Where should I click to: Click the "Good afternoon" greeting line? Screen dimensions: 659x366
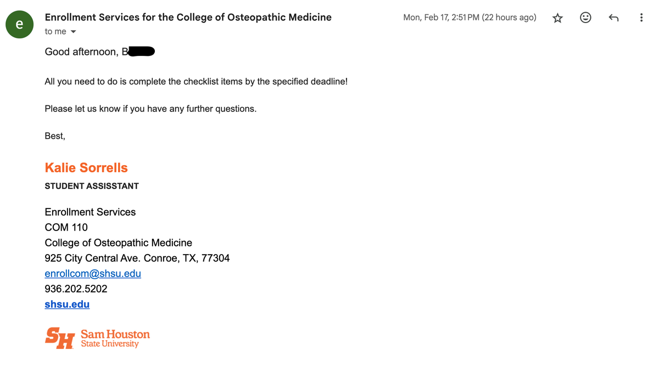81,52
